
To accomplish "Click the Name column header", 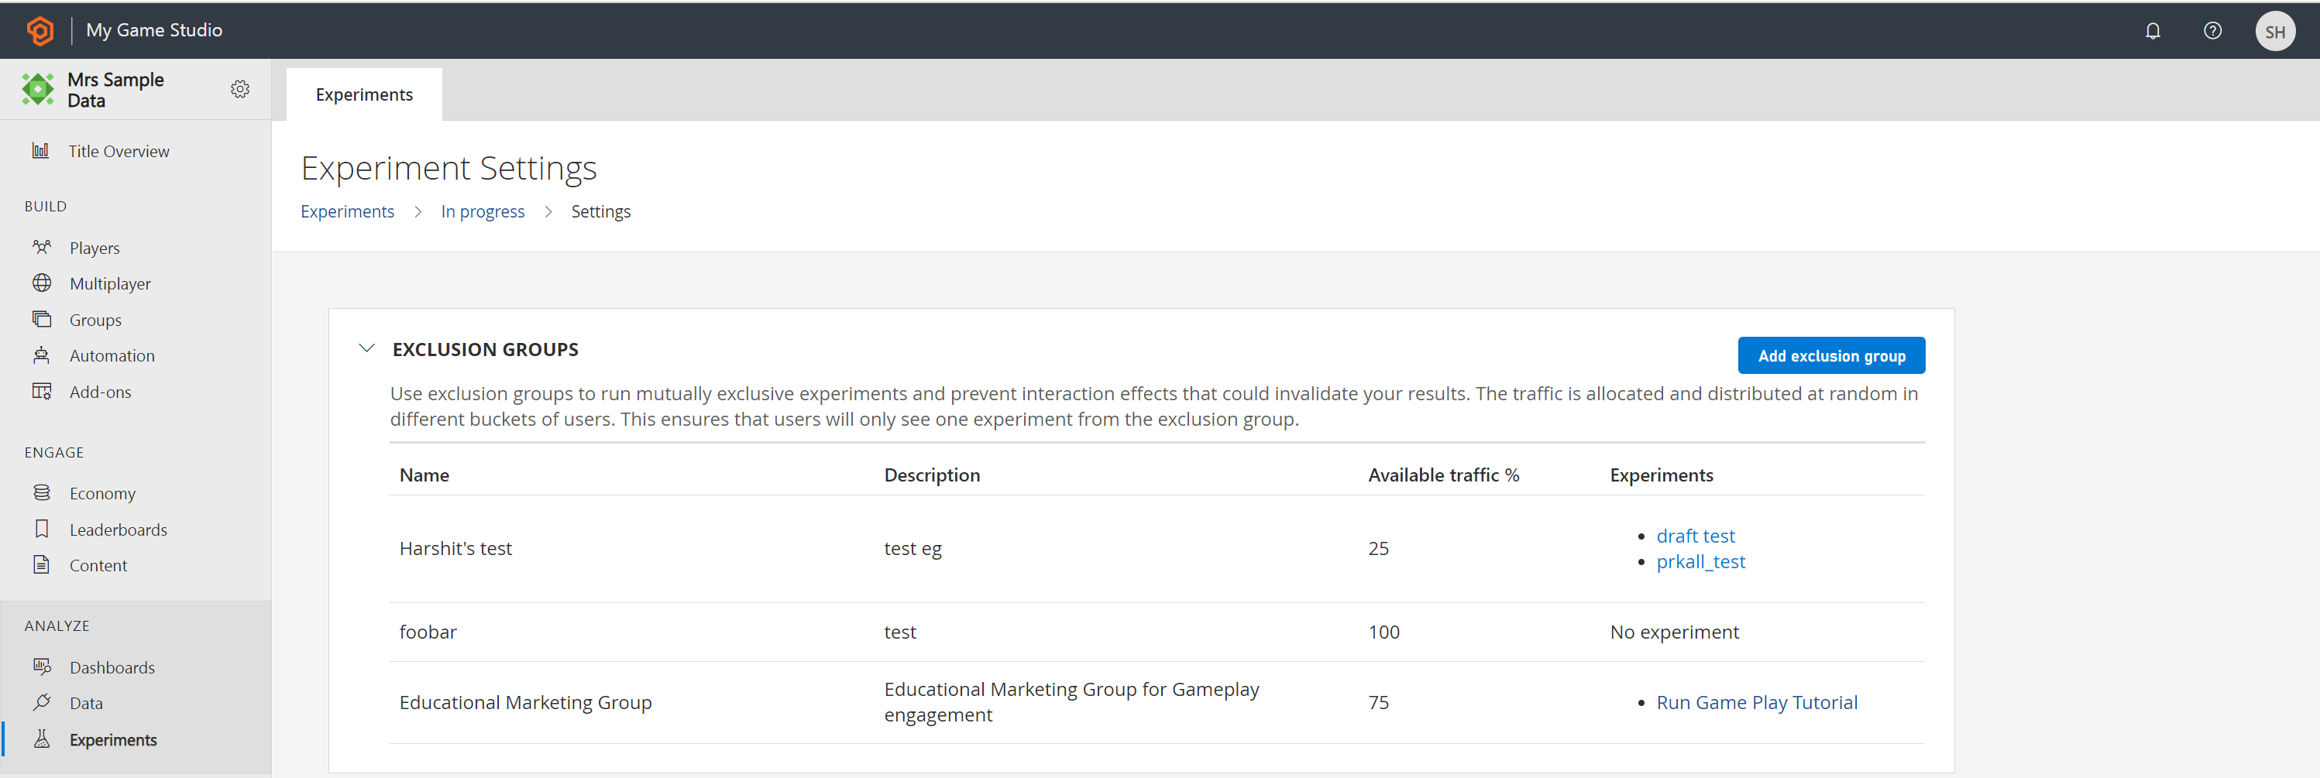I will pyautogui.click(x=424, y=475).
